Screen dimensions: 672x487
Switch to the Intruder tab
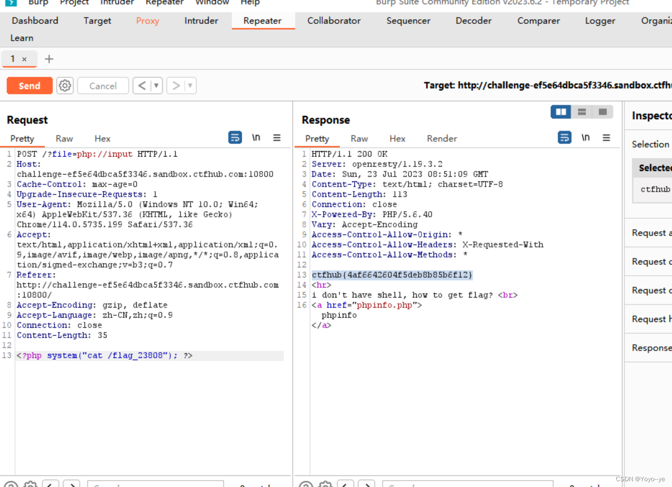(201, 21)
